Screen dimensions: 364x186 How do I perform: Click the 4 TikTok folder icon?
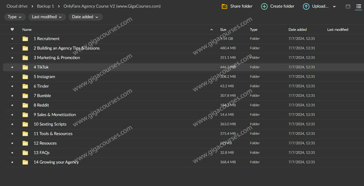pyautogui.click(x=25, y=67)
